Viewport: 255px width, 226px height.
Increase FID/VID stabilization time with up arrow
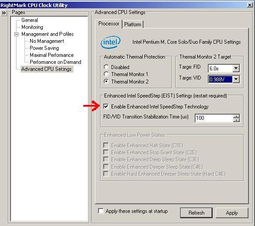coord(236,116)
